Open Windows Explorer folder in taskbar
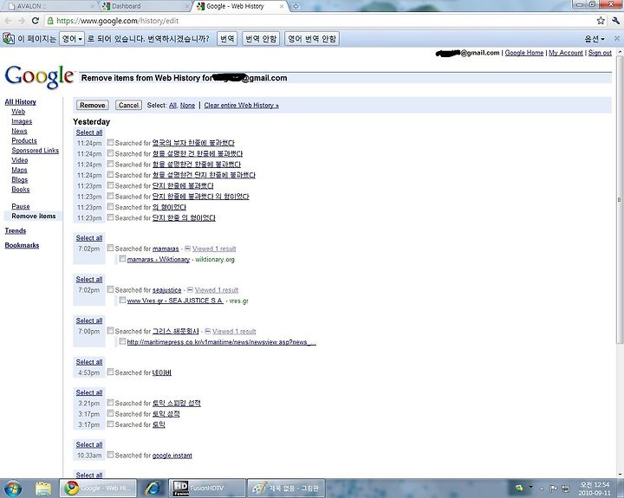 43,488
